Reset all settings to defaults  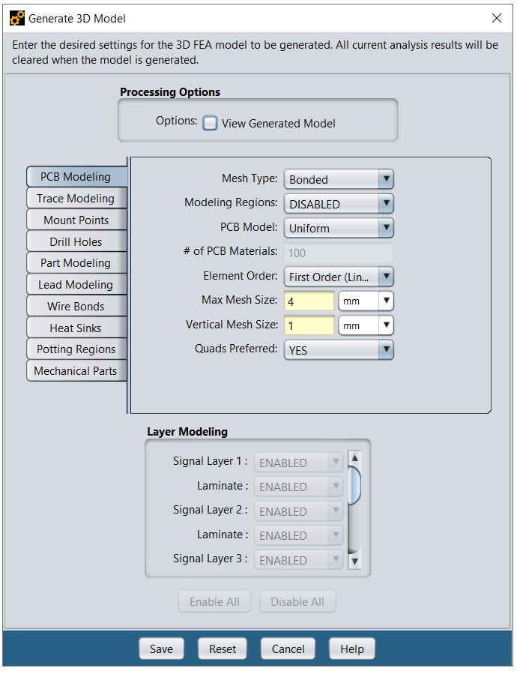pyautogui.click(x=222, y=649)
